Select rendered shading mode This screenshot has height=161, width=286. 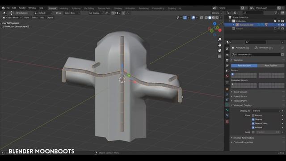[x=217, y=18]
